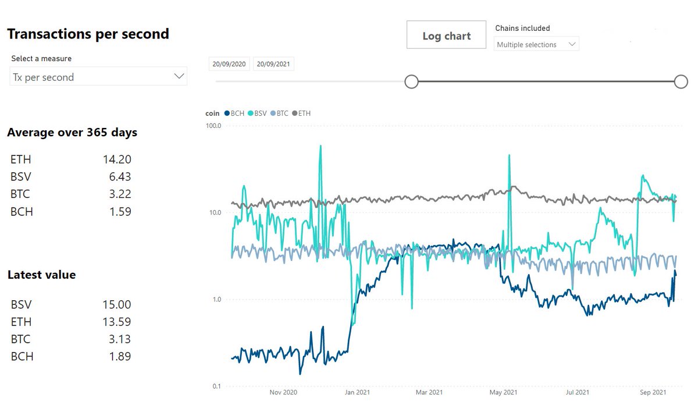Screen dimensions: 698x402
Task: Click the BSV legend marker
Action: [251, 113]
